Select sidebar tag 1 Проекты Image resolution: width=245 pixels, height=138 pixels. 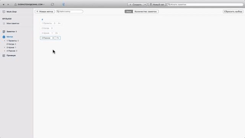tap(11, 41)
